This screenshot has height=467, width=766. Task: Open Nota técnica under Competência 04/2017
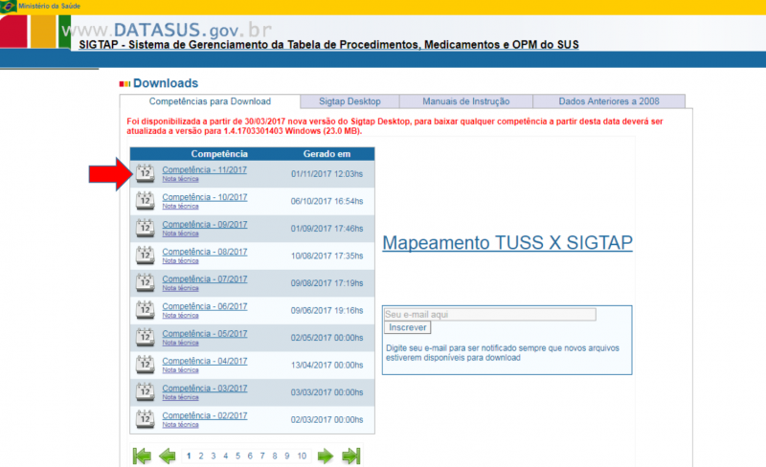point(180,370)
